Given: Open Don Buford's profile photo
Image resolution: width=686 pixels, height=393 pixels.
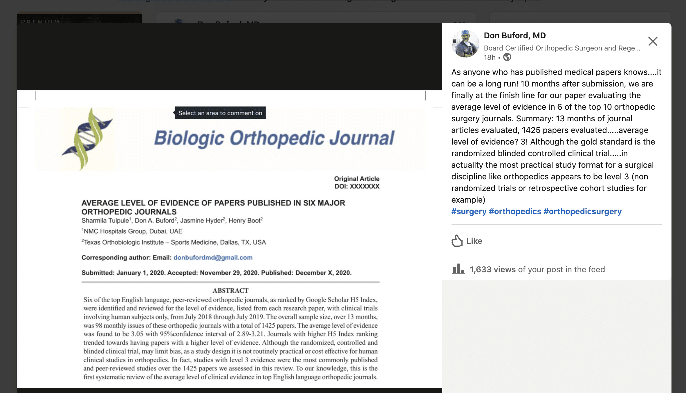Looking at the screenshot, I should click(x=465, y=44).
